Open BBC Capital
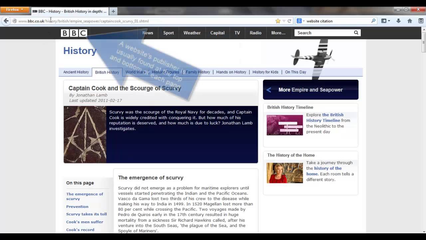 pyautogui.click(x=217, y=33)
